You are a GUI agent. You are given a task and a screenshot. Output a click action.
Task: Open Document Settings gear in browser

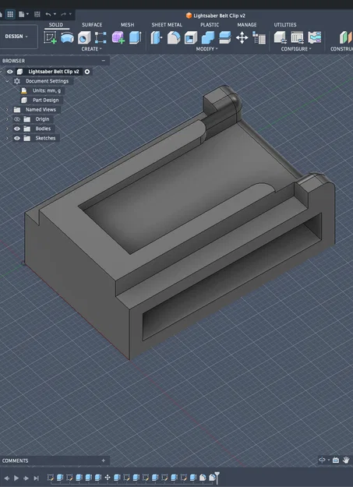pos(17,81)
